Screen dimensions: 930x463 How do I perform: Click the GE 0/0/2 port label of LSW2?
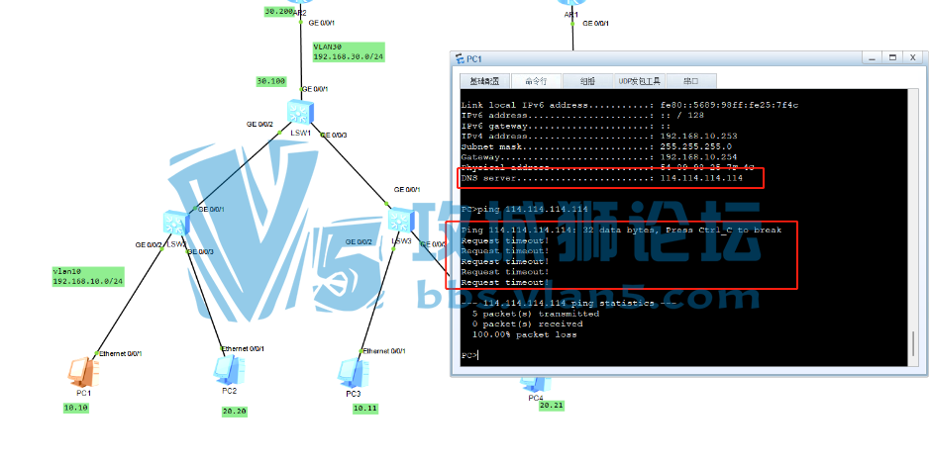click(149, 244)
